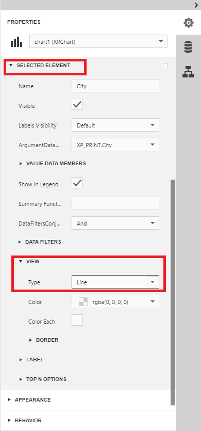Collapse the Selected Element section
201x431 pixels.
click(x=43, y=66)
